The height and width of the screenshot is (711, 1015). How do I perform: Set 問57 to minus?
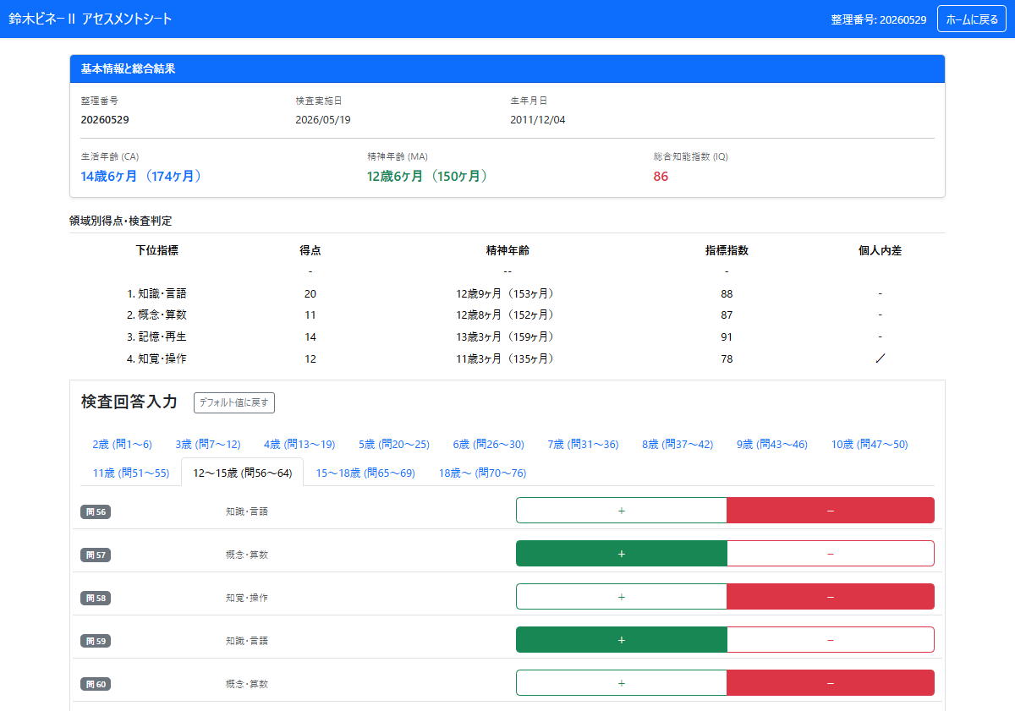pyautogui.click(x=831, y=554)
